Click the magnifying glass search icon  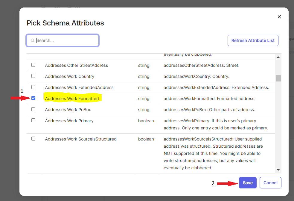pyautogui.click(x=32, y=40)
